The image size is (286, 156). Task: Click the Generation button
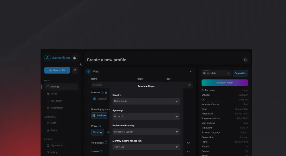[x=240, y=73]
